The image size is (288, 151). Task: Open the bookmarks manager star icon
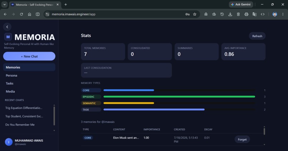[x=214, y=14]
